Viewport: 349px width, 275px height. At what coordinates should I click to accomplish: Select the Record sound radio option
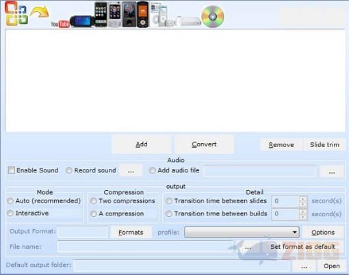pyautogui.click(x=68, y=170)
